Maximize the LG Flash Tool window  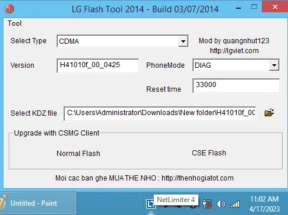pos(254,7)
